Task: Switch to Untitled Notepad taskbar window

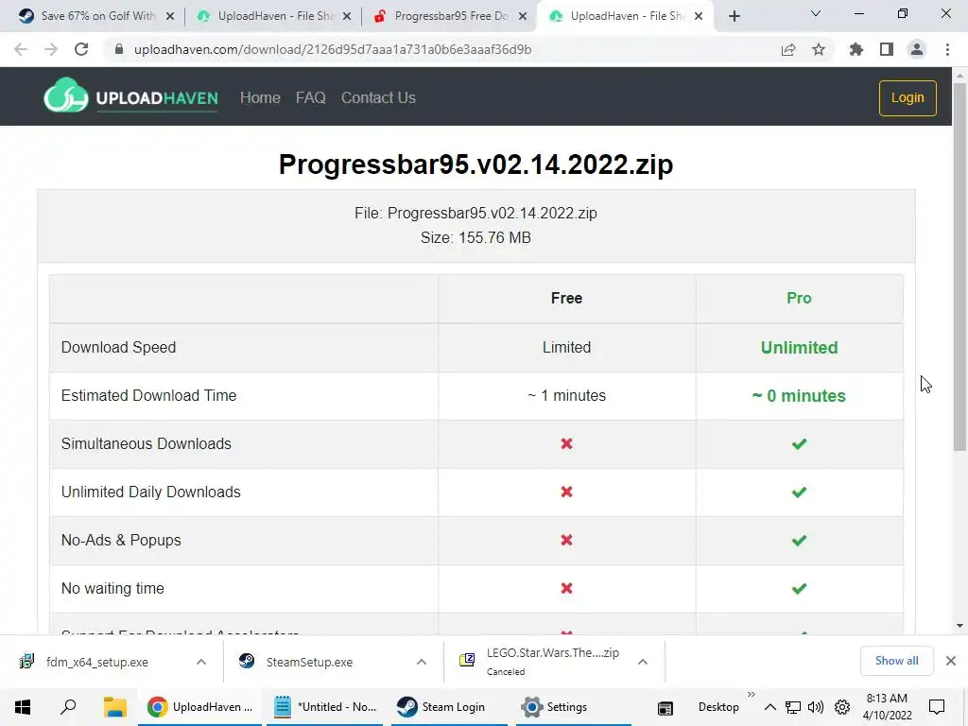Action: tap(325, 707)
